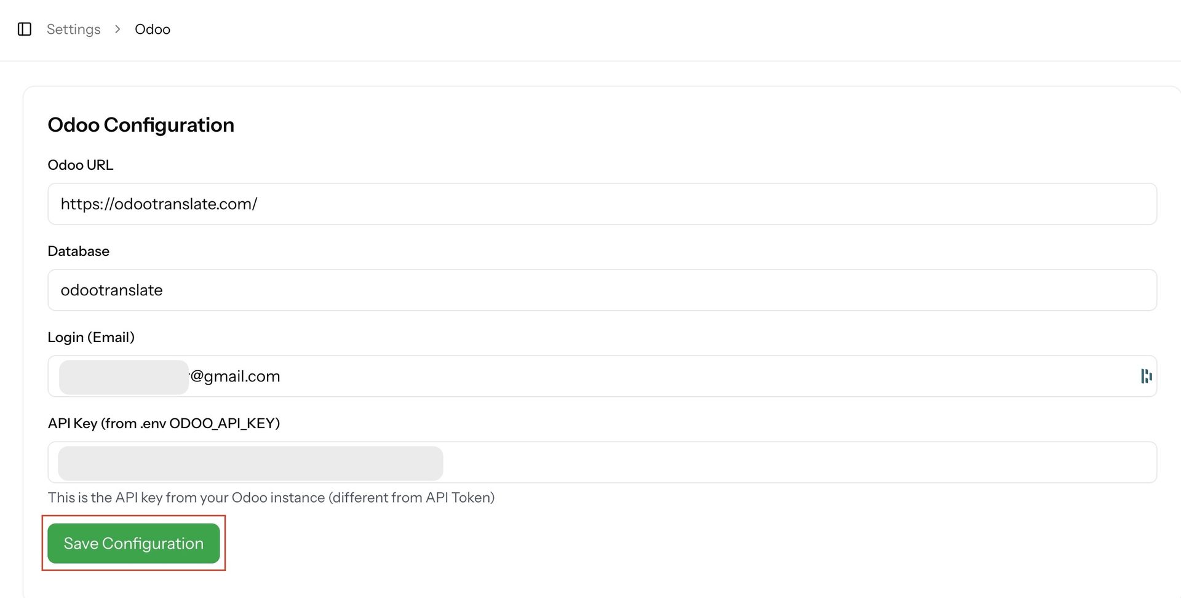
Task: Click the Odoo breadcrumb item
Action: pyautogui.click(x=153, y=29)
